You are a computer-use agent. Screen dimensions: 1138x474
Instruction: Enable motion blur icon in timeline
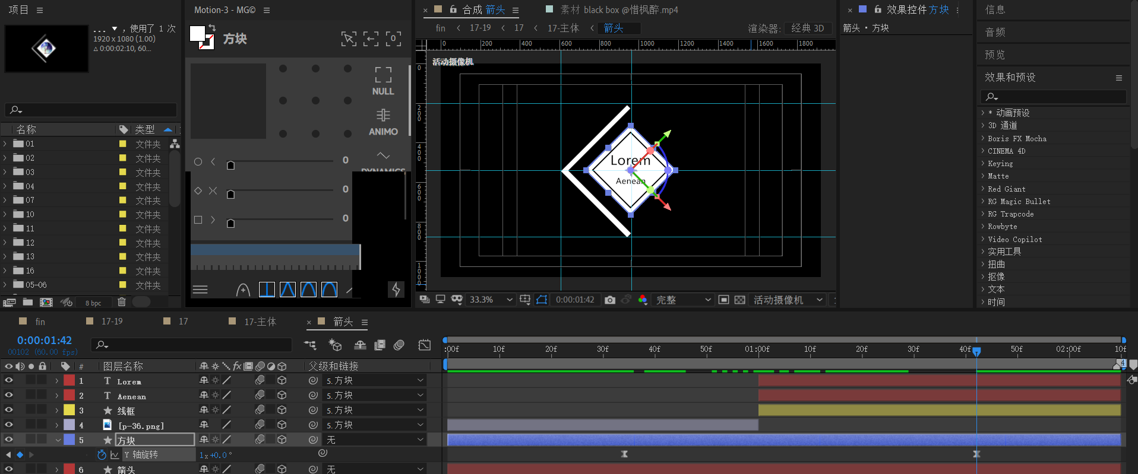pyautogui.click(x=399, y=345)
